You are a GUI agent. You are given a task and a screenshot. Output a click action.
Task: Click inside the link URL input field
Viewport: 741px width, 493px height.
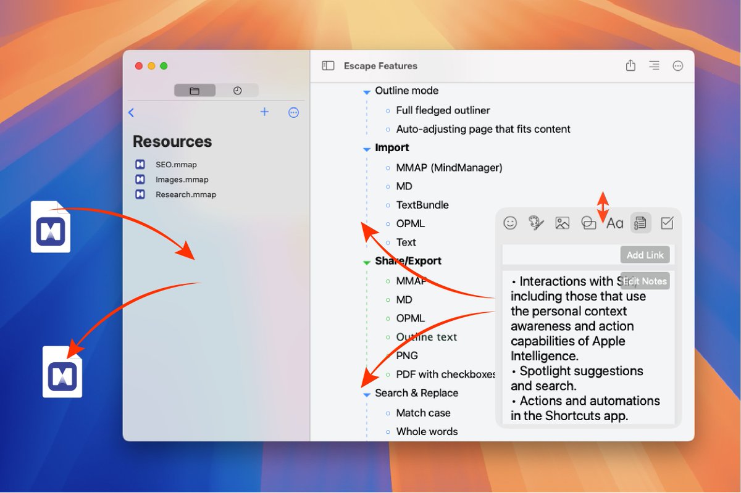[x=556, y=254]
